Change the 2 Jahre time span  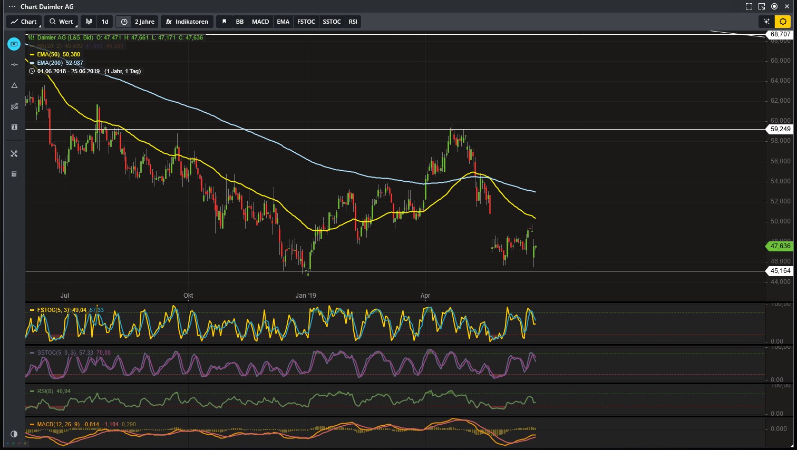[x=144, y=22]
